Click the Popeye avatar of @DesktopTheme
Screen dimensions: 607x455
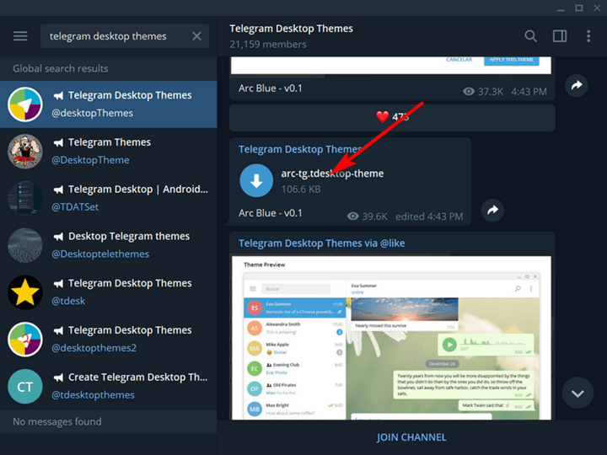[x=25, y=152]
